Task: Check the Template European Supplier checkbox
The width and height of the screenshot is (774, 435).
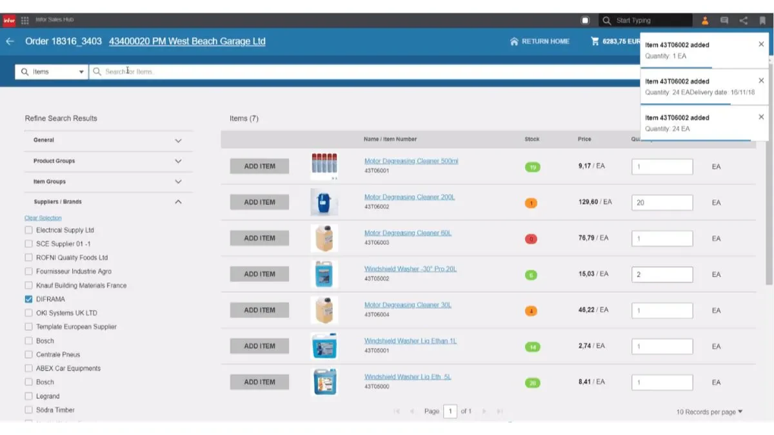Action: (28, 327)
